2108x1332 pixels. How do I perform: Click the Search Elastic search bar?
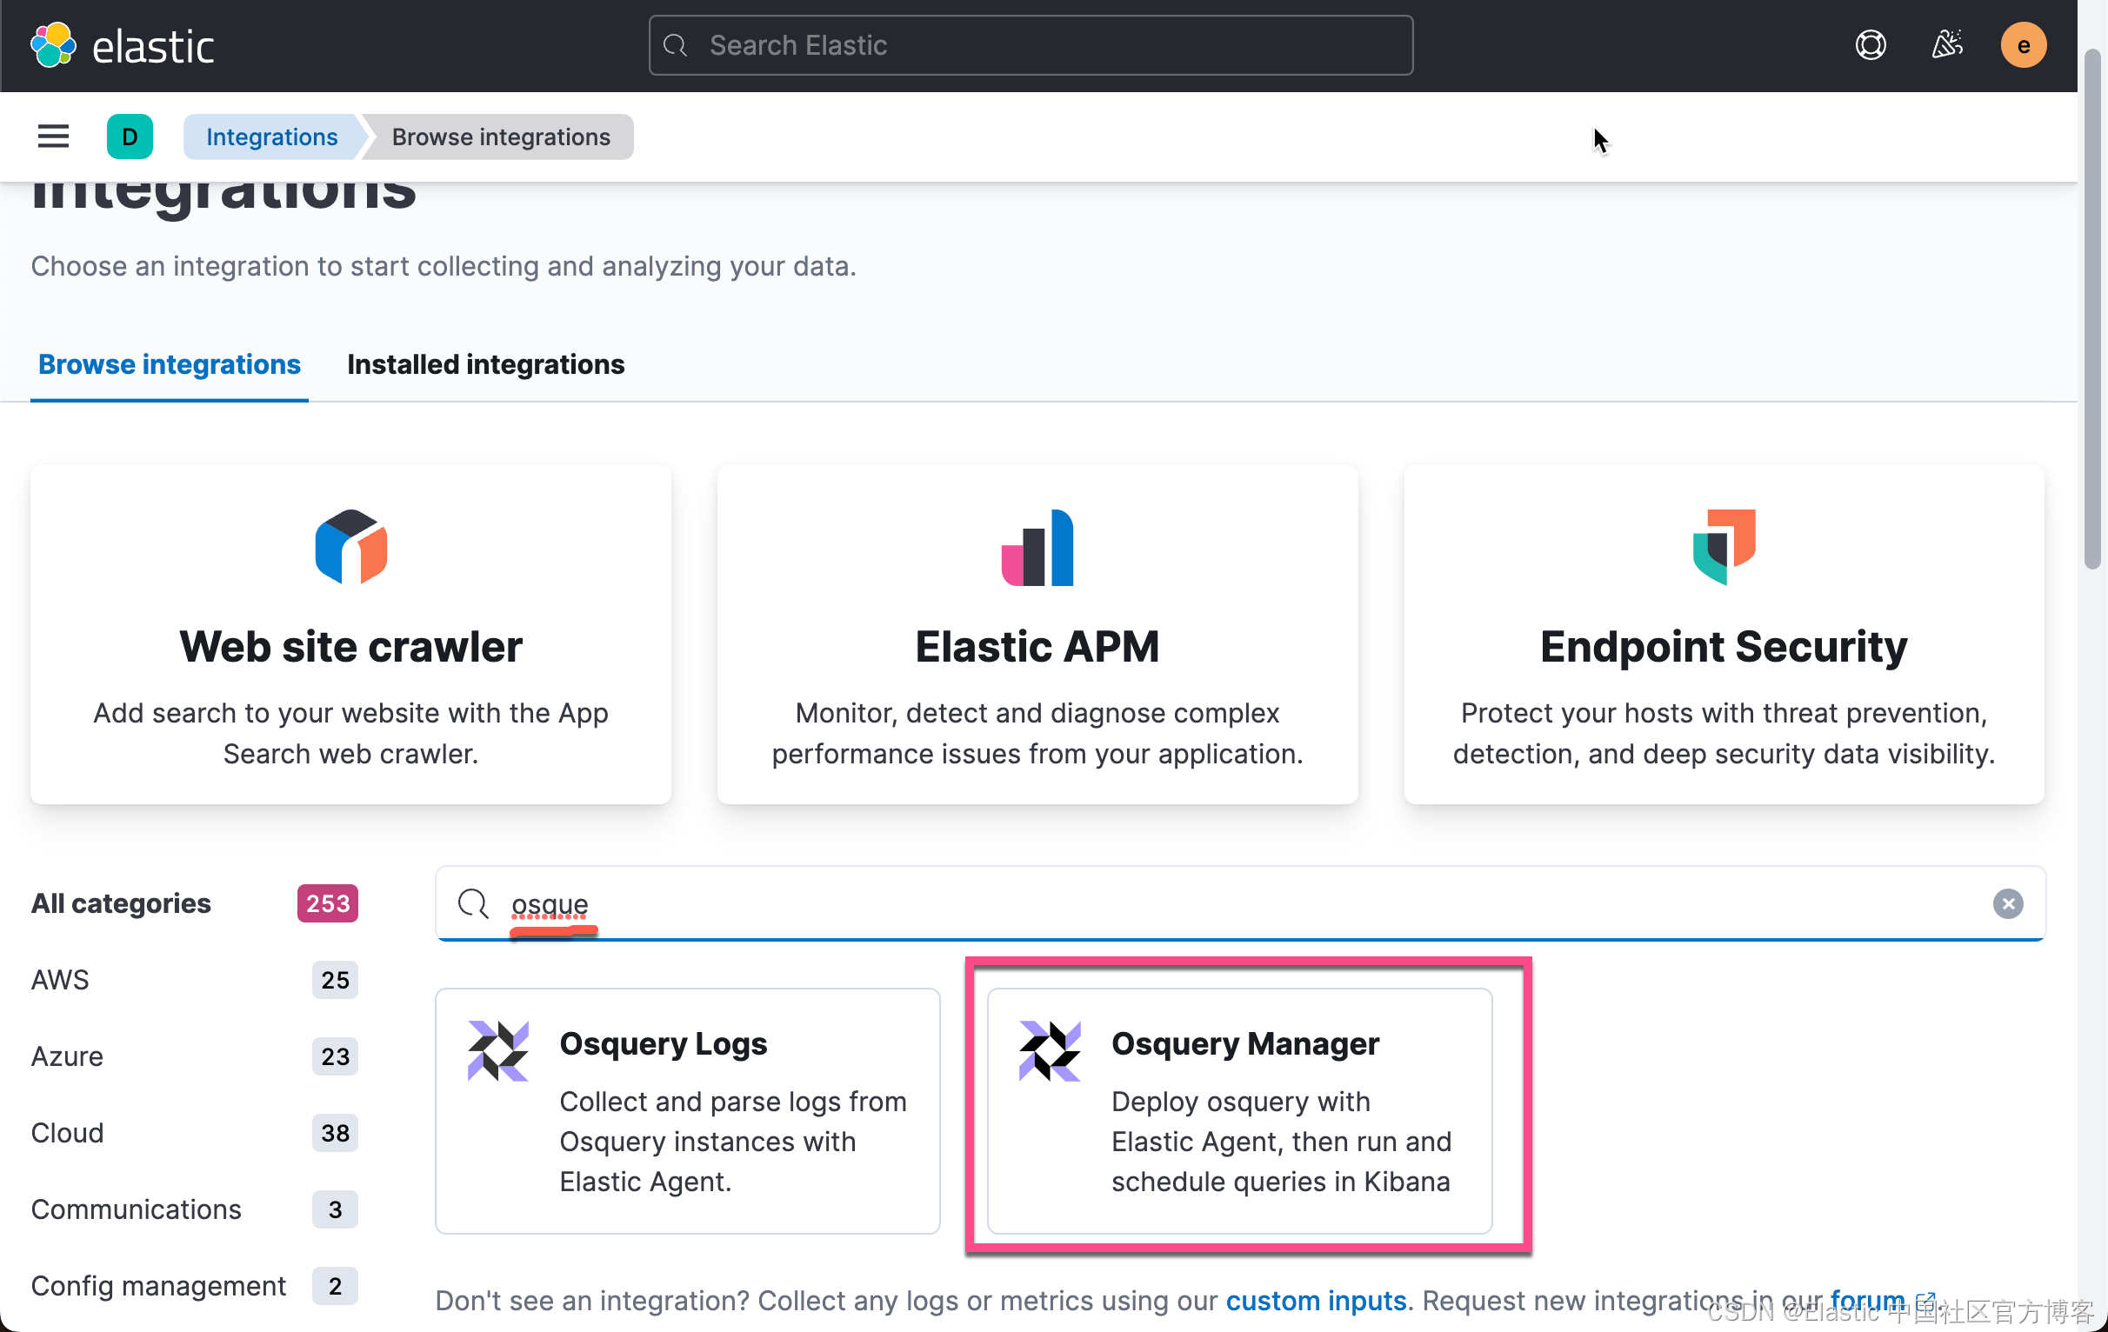point(1030,44)
